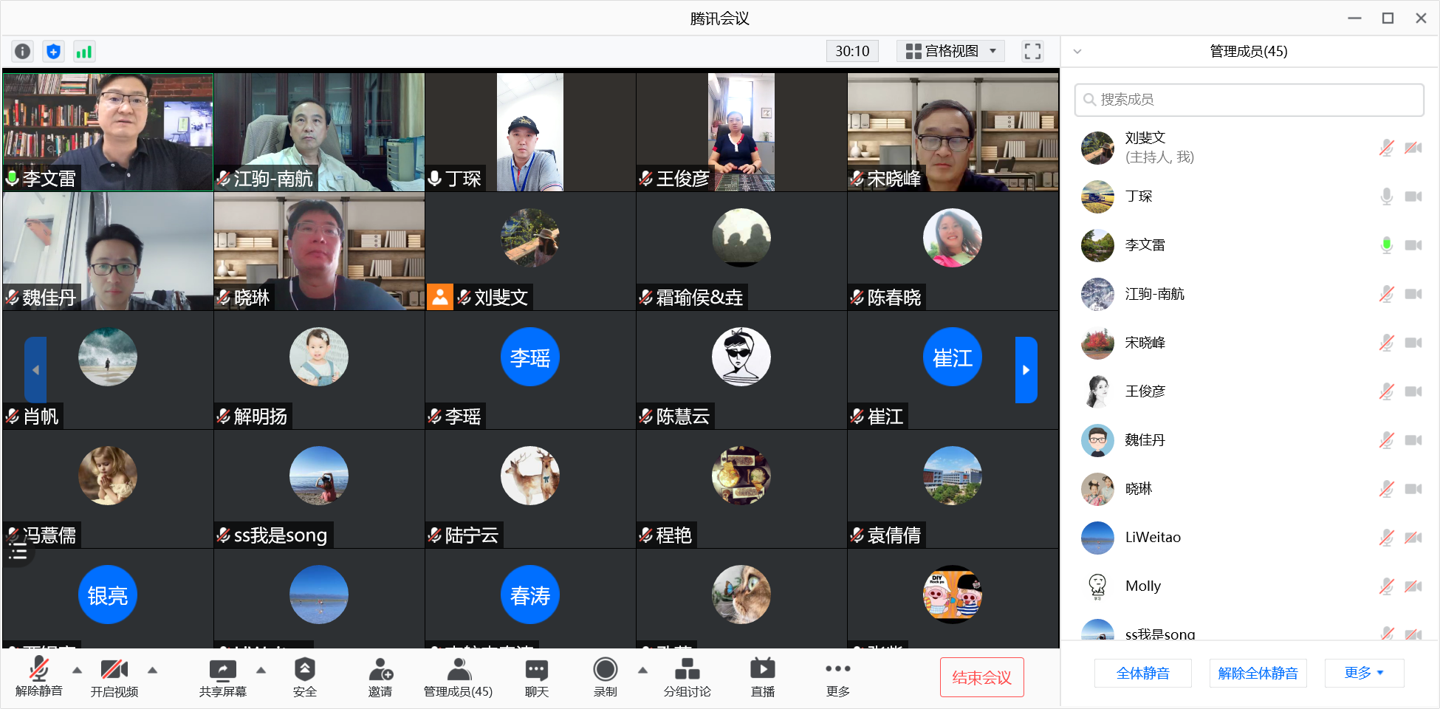Check the green network signal icon
Viewport: 1440px width, 709px height.
(x=84, y=51)
